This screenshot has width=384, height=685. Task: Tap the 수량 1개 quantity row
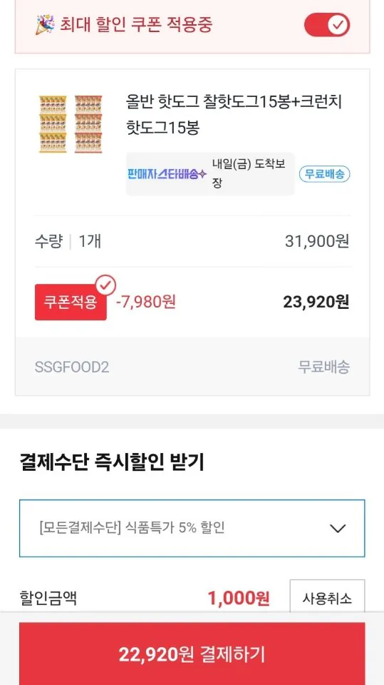pyautogui.click(x=192, y=241)
